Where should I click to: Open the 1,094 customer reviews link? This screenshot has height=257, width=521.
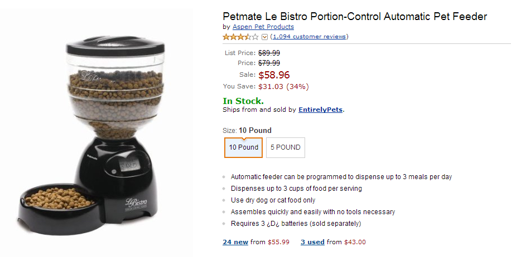tap(309, 37)
